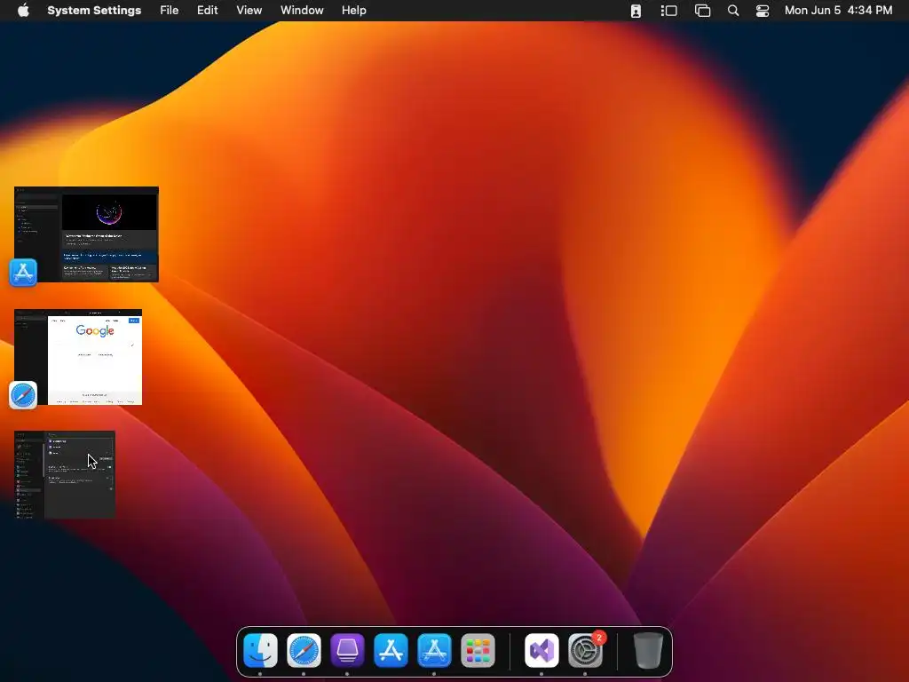Open the highlighted App Store icon beside Launchpad
Viewport: 909px width, 682px height.
434,650
